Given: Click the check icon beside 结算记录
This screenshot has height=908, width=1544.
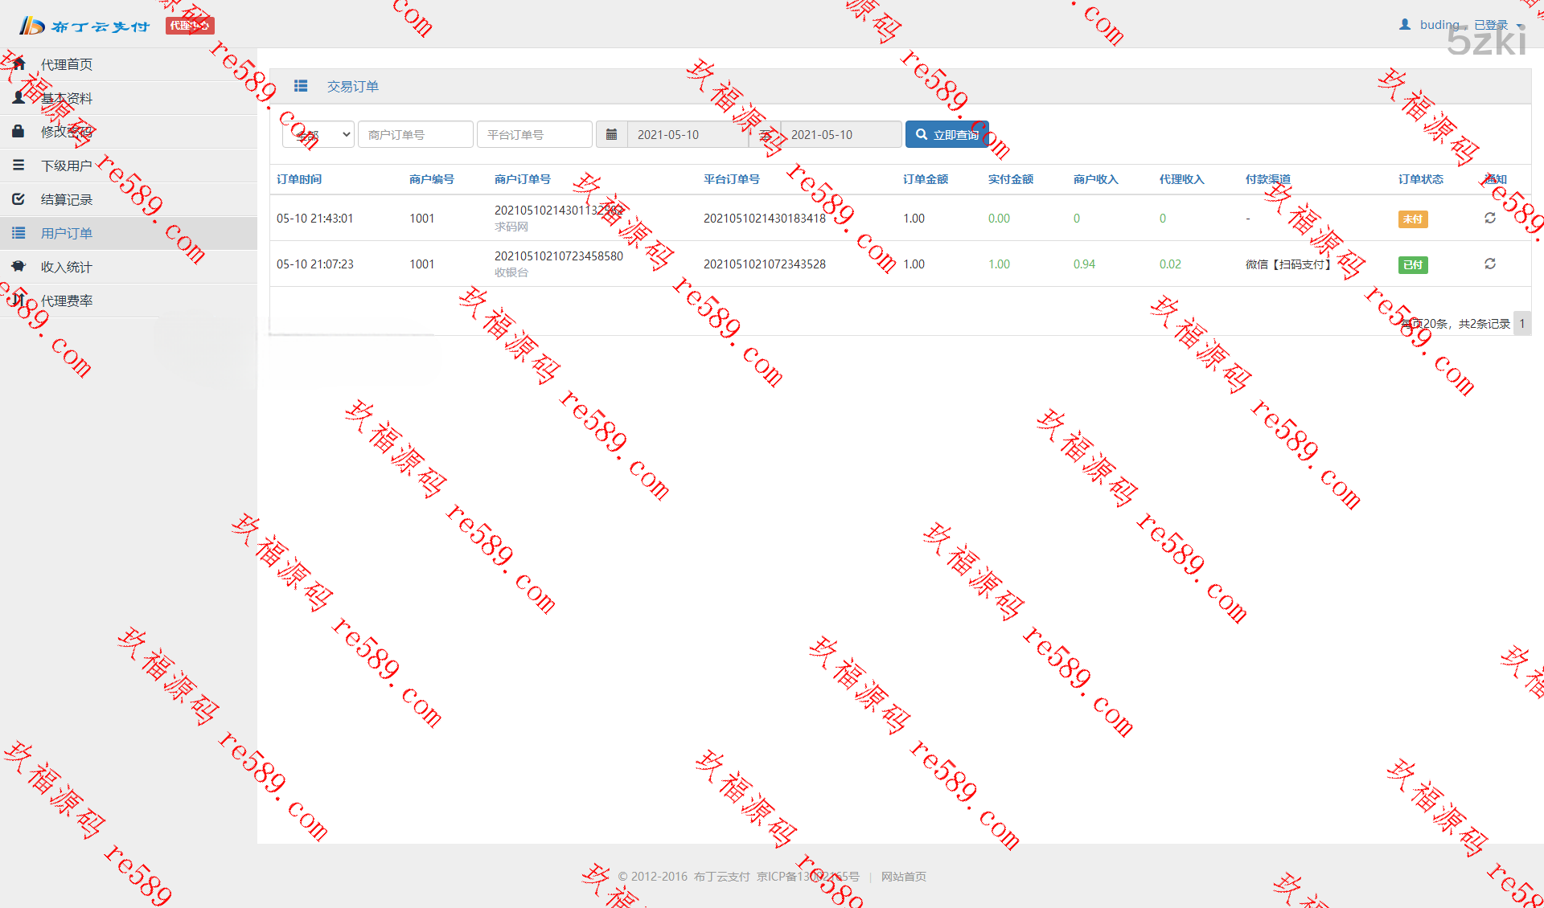Looking at the screenshot, I should click(x=18, y=198).
